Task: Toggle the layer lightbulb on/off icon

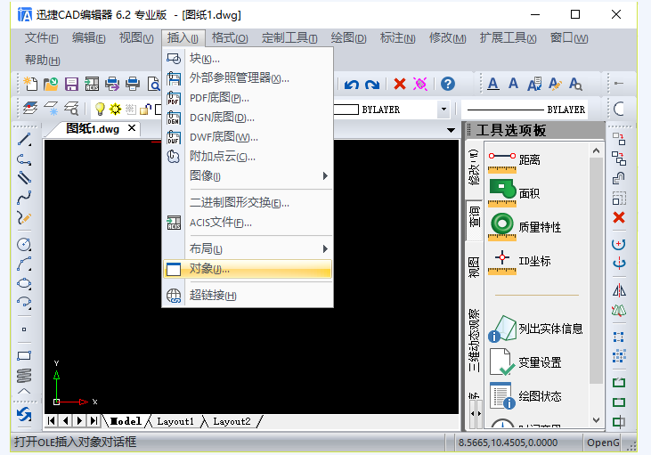Action: click(x=100, y=110)
